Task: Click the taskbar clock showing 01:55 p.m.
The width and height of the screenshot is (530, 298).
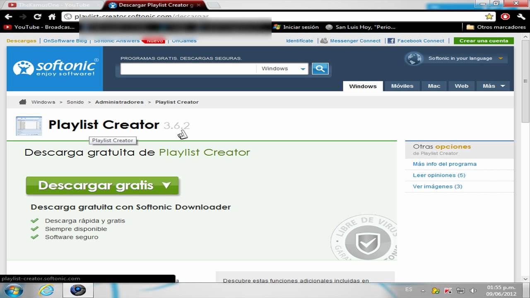Action: point(501,290)
